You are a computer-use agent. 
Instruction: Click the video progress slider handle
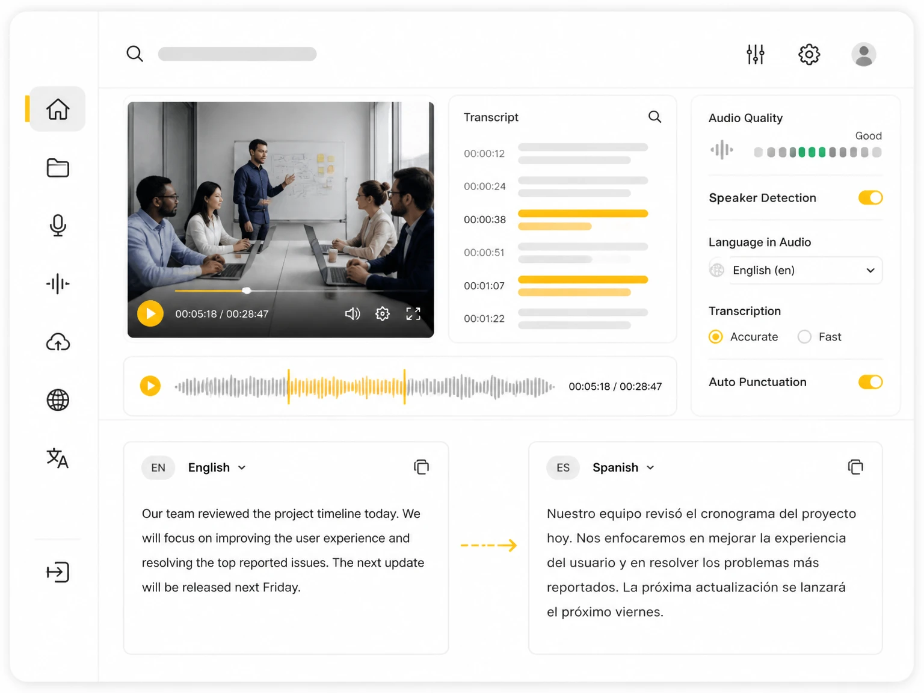click(247, 291)
